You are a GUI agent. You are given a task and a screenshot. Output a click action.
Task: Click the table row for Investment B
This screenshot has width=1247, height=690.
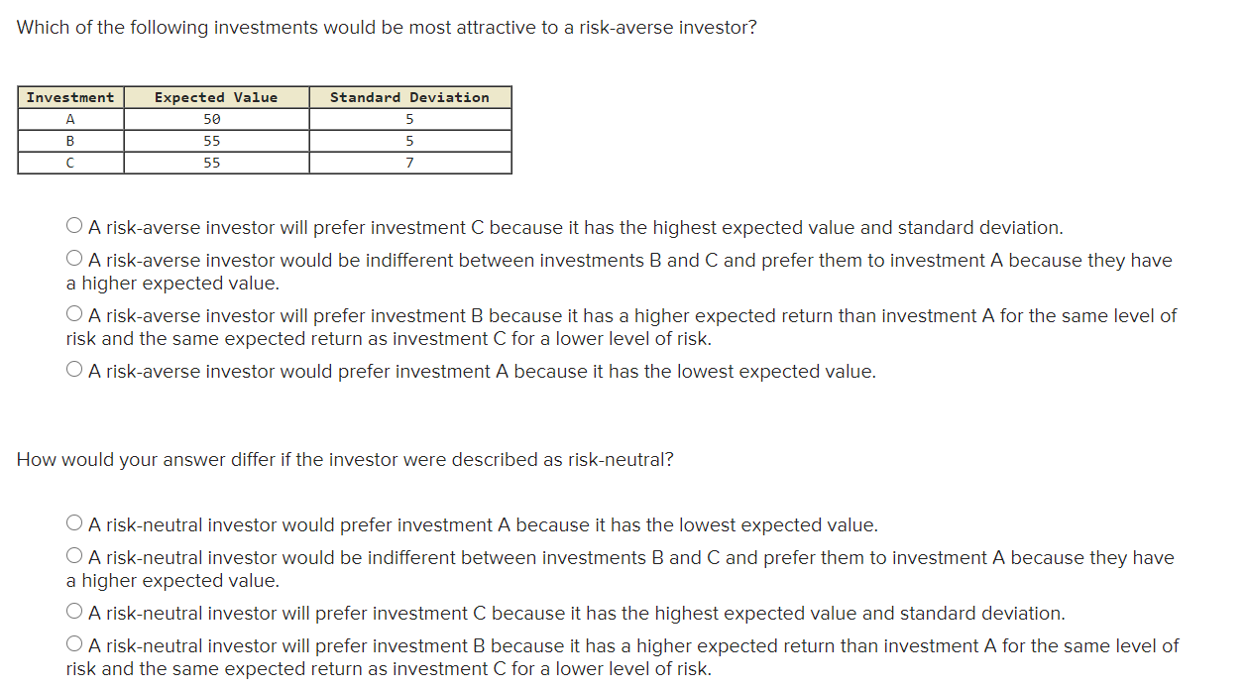[69, 140]
